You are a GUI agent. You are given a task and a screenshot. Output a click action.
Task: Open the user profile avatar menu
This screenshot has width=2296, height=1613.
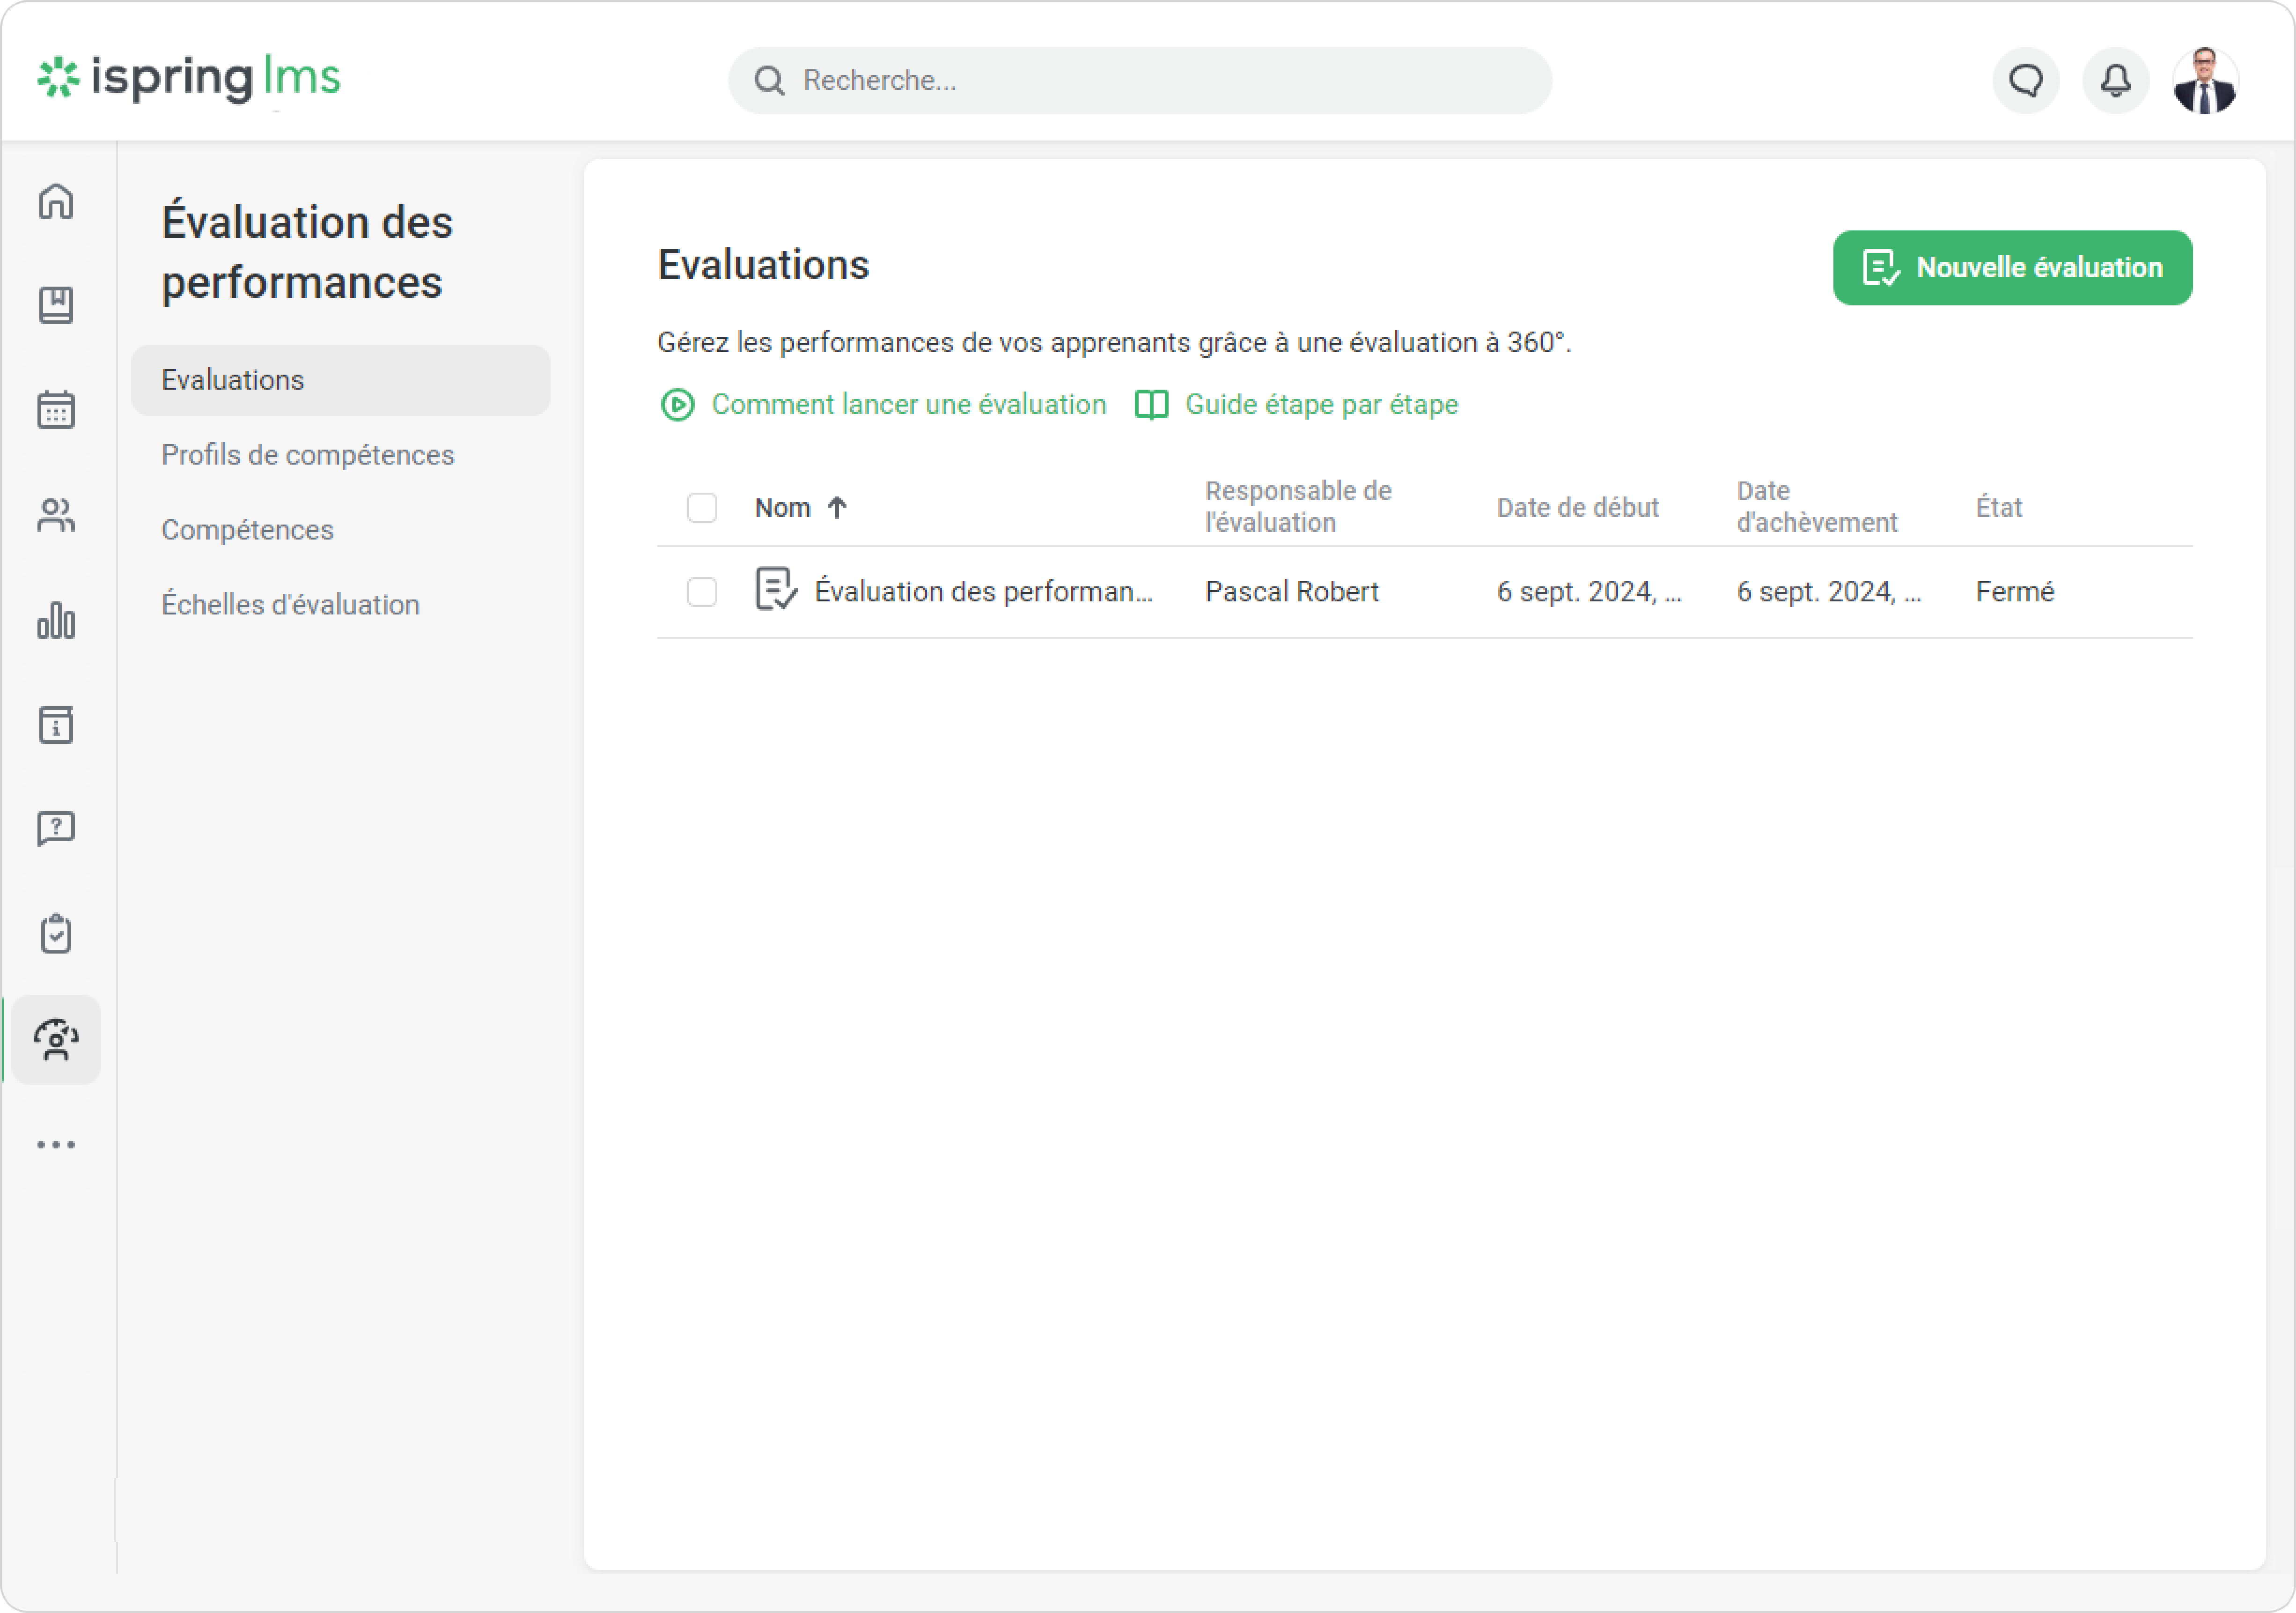pyautogui.click(x=2205, y=80)
